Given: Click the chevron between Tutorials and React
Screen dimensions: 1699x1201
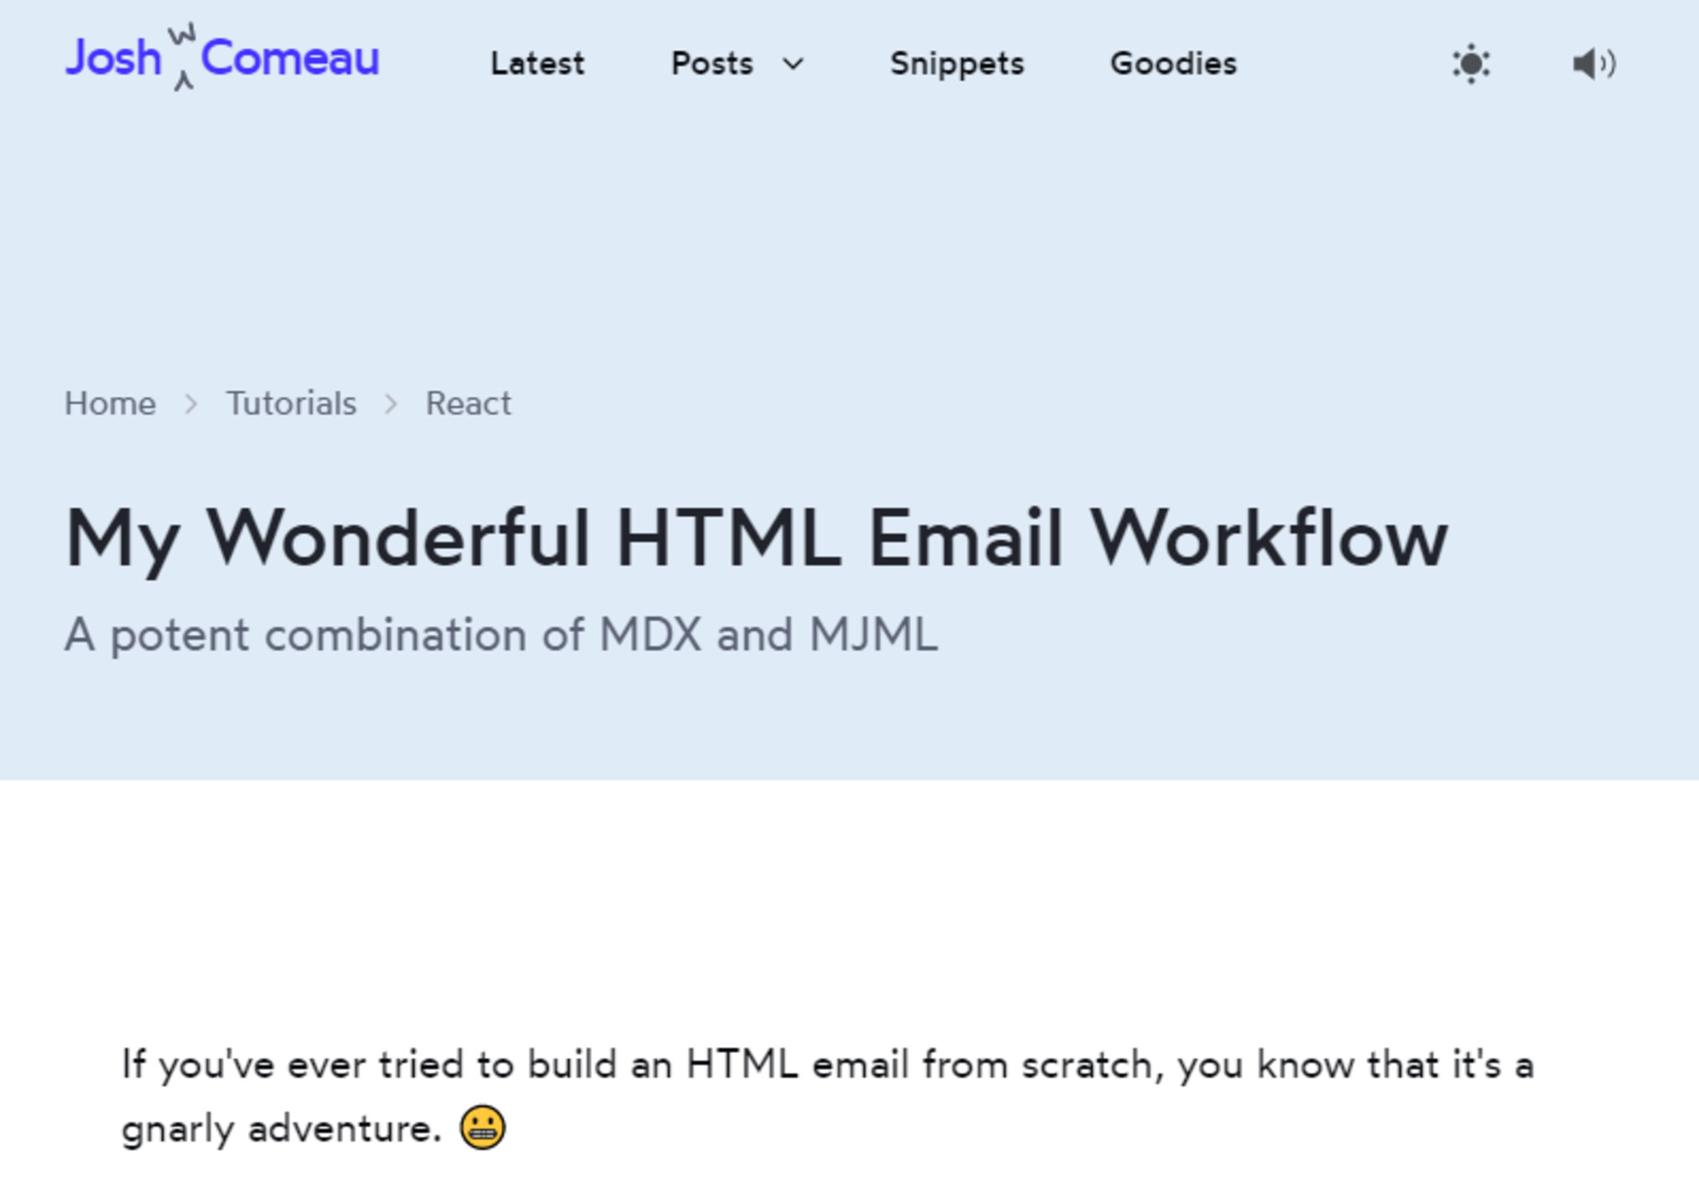Looking at the screenshot, I should tap(391, 404).
